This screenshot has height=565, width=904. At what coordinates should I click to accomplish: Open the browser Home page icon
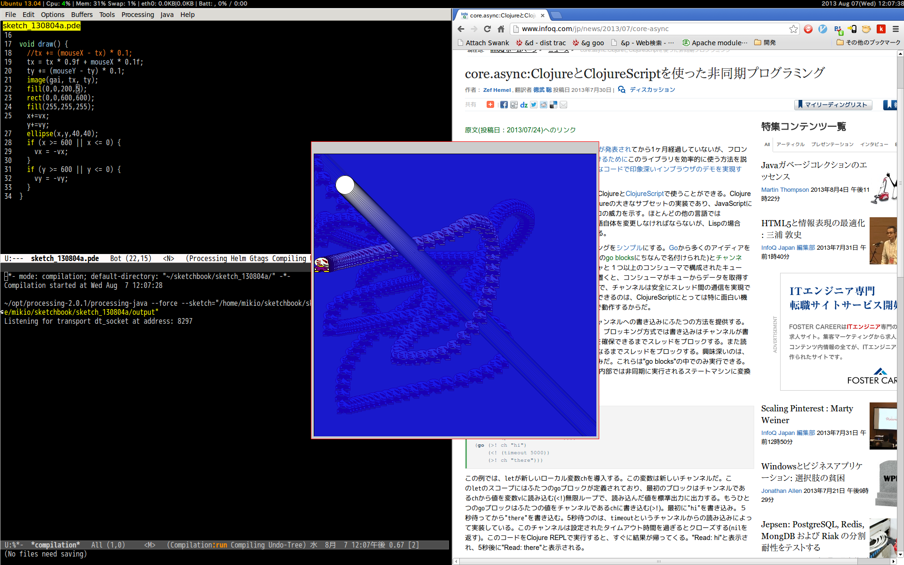[501, 29]
